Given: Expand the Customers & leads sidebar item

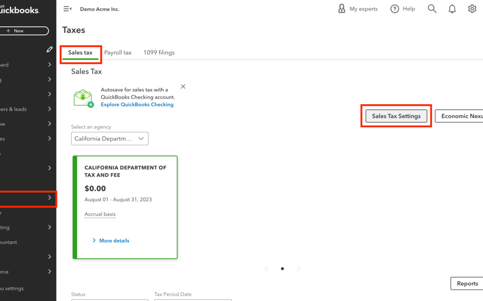Looking at the screenshot, I should [28, 109].
